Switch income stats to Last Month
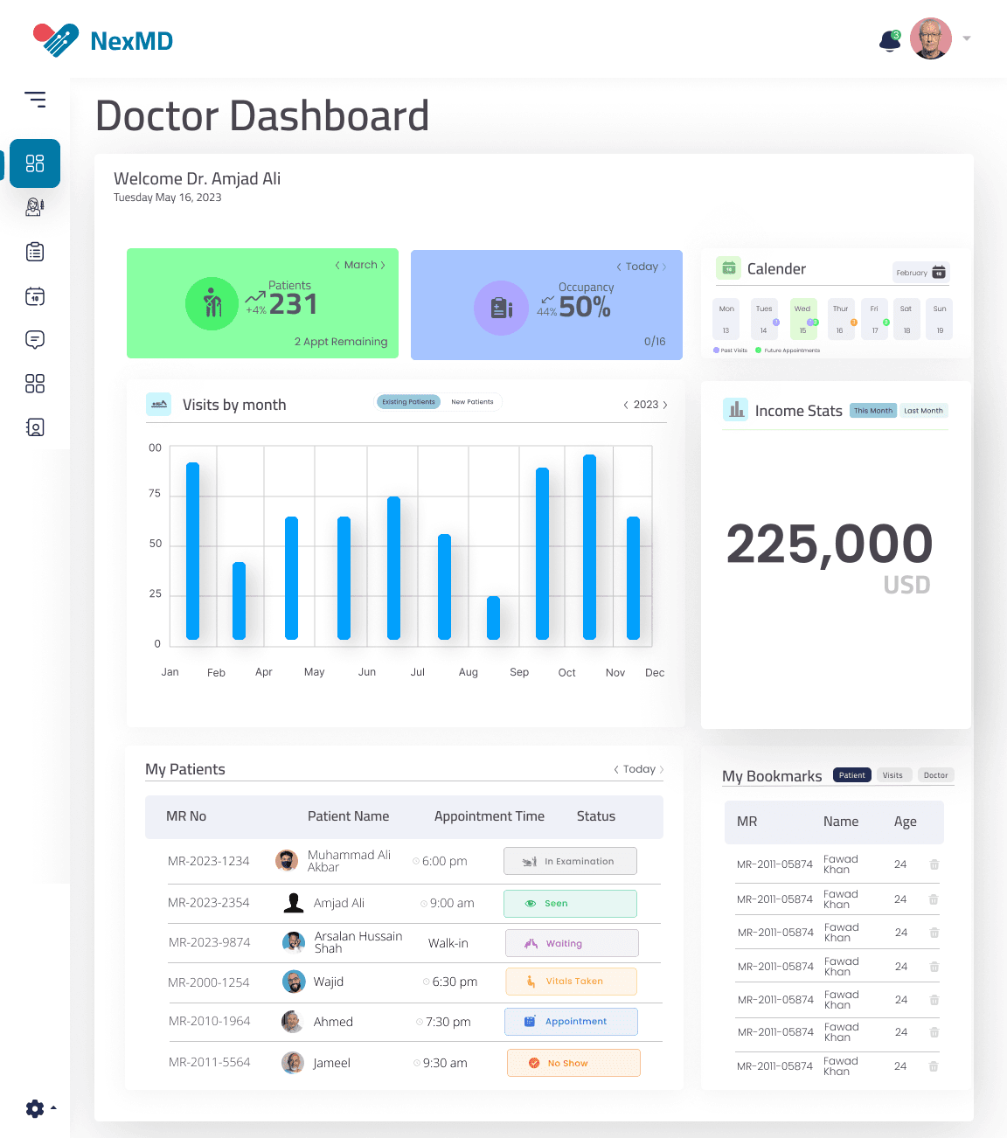The height and width of the screenshot is (1138, 1007). pyautogui.click(x=923, y=410)
